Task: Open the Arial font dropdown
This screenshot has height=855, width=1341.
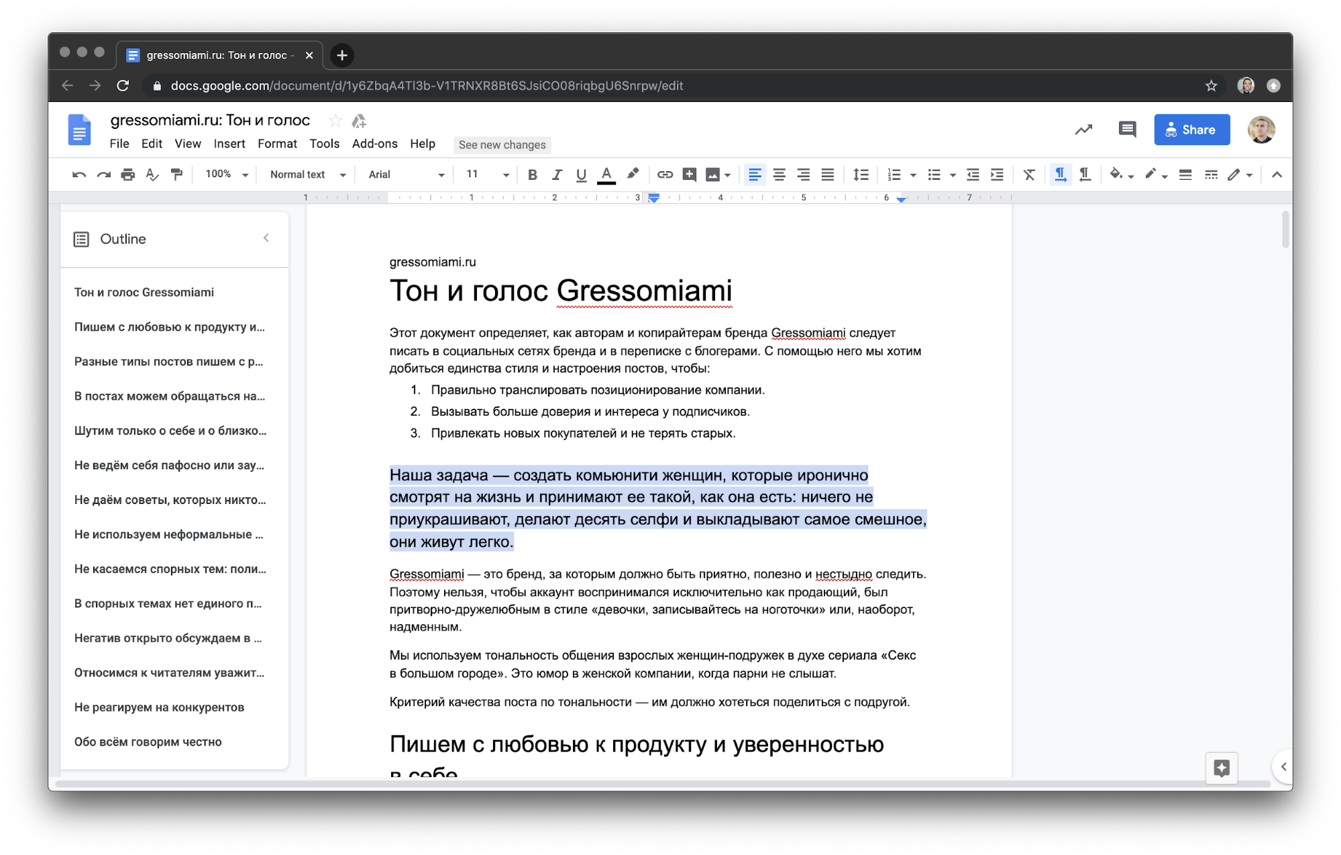Action: click(406, 174)
